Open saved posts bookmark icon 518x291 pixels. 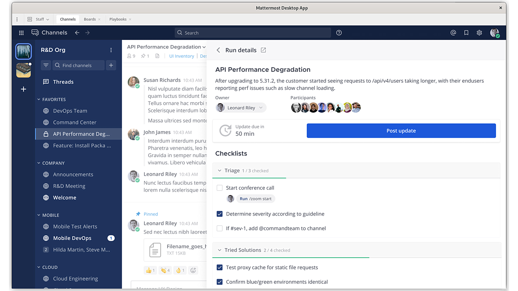click(x=466, y=33)
